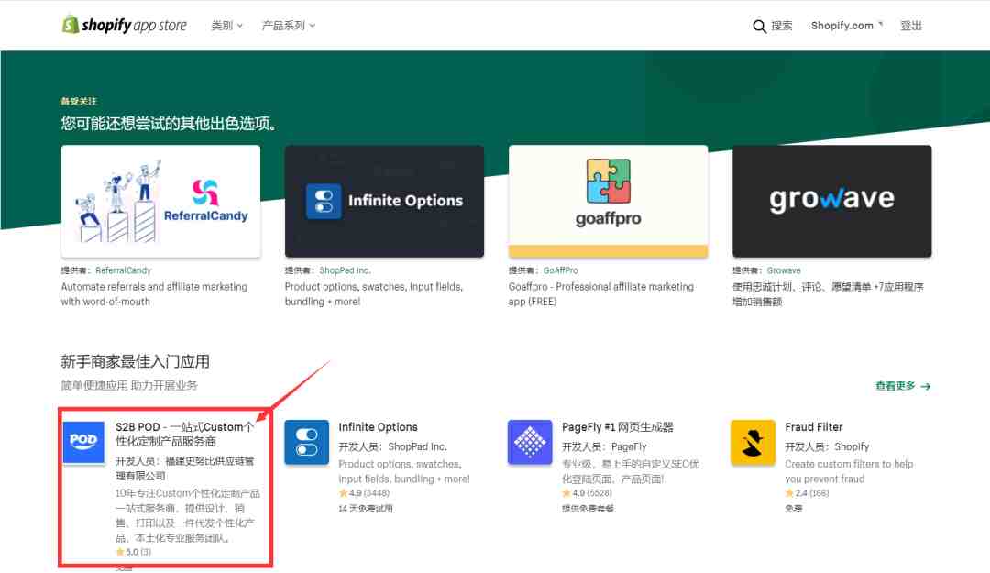The height and width of the screenshot is (573, 990).
Task: Open the Shopify.com external link
Action: 847,26
